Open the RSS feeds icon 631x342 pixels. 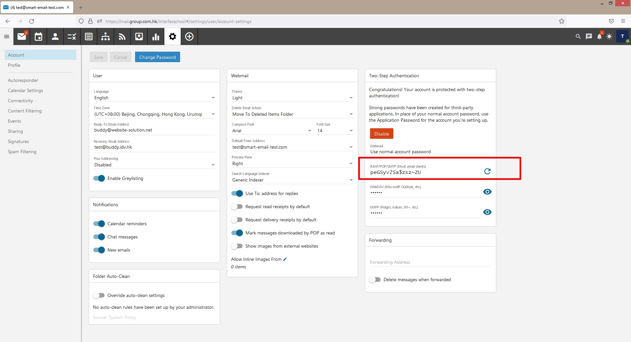point(122,37)
